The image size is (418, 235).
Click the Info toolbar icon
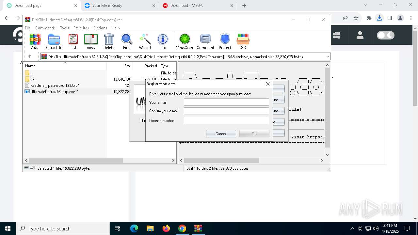pyautogui.click(x=163, y=41)
